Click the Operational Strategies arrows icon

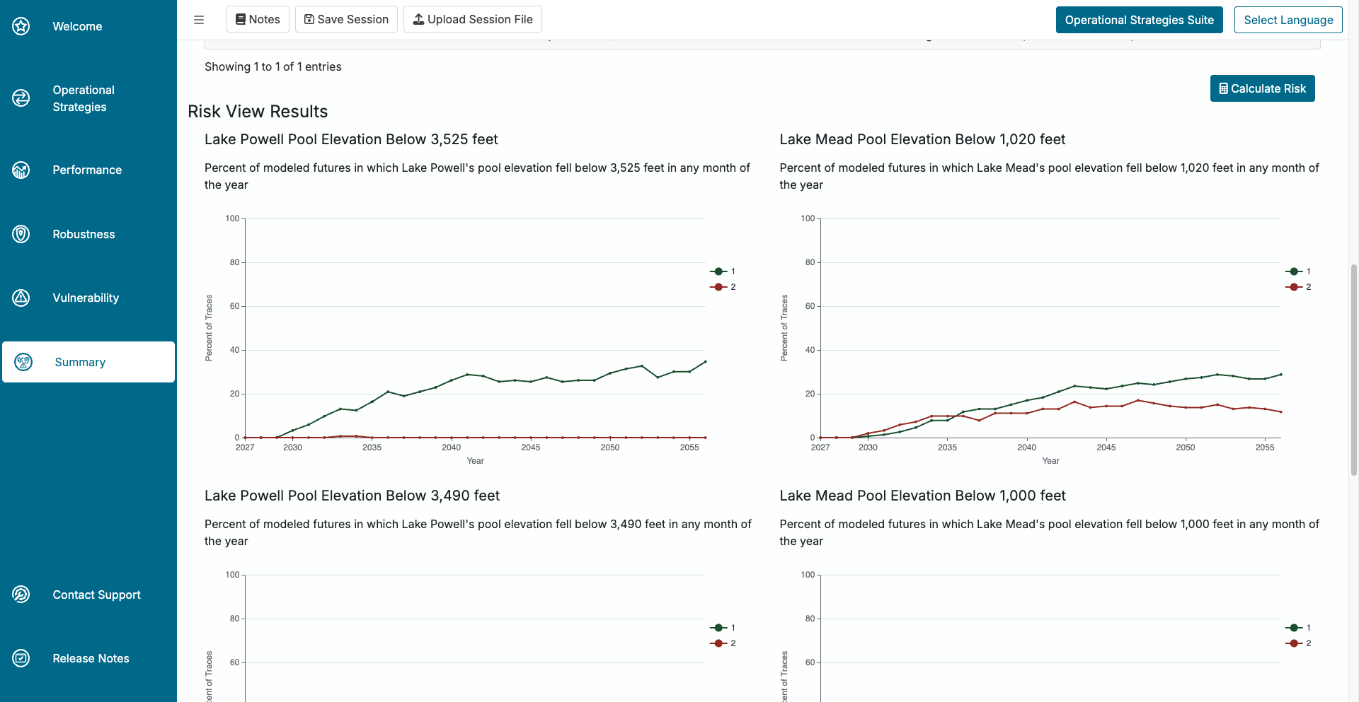[21, 98]
